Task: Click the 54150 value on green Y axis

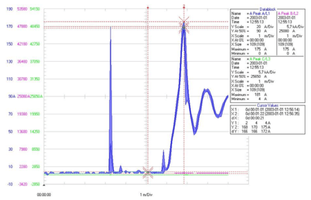Action: tap(35, 9)
